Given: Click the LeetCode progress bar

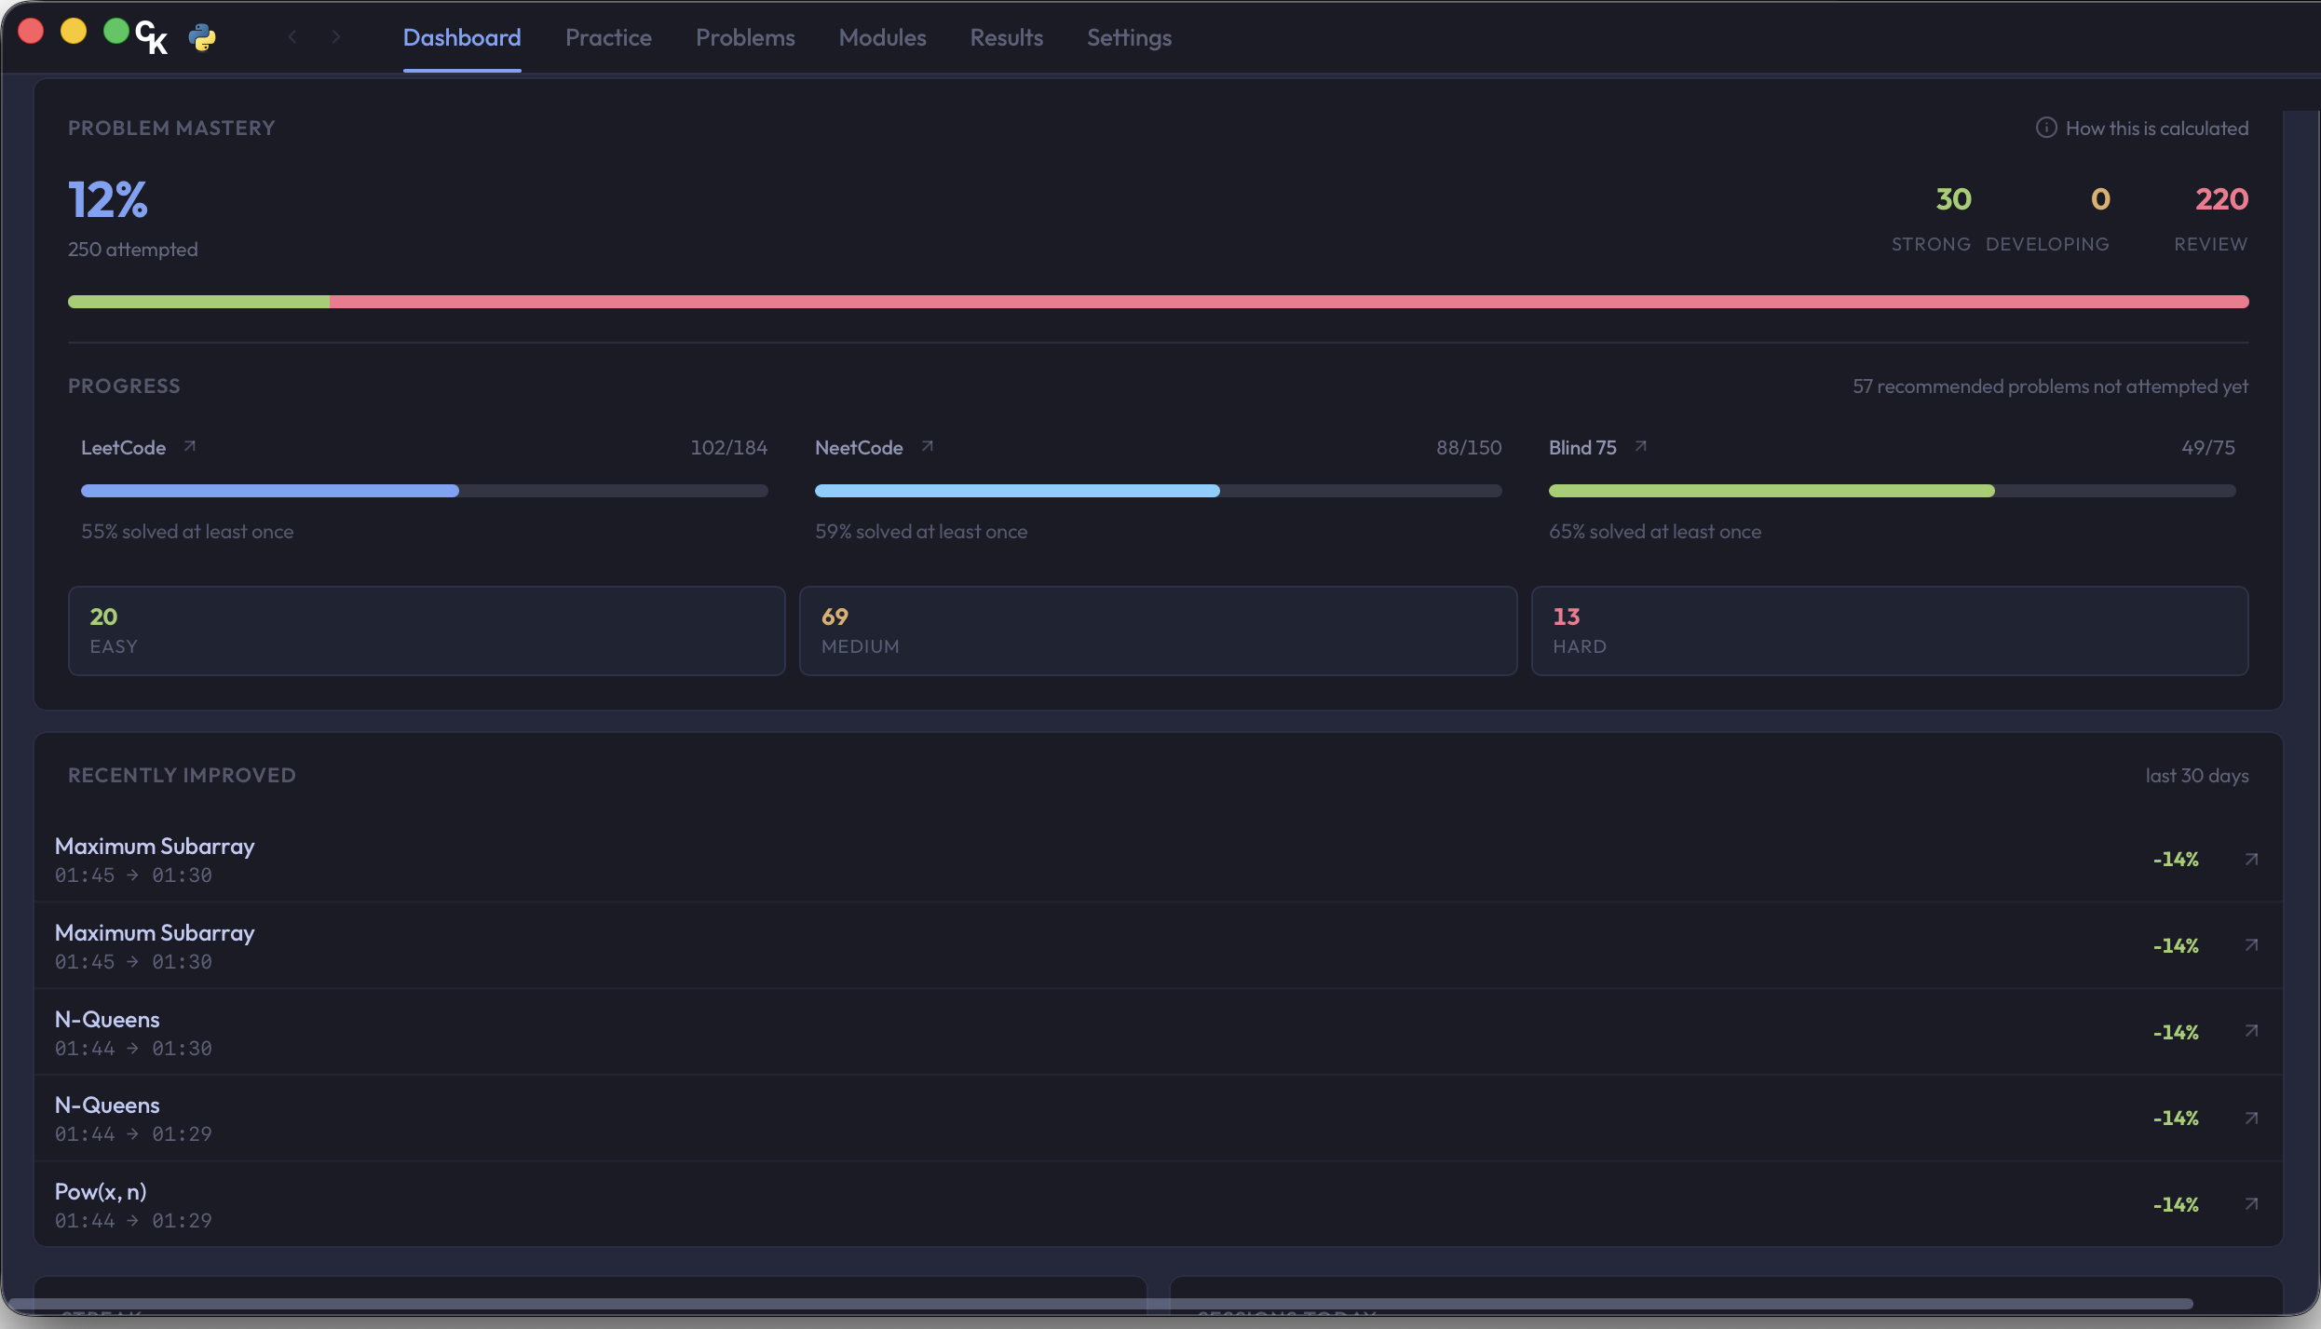Looking at the screenshot, I should click(x=424, y=491).
